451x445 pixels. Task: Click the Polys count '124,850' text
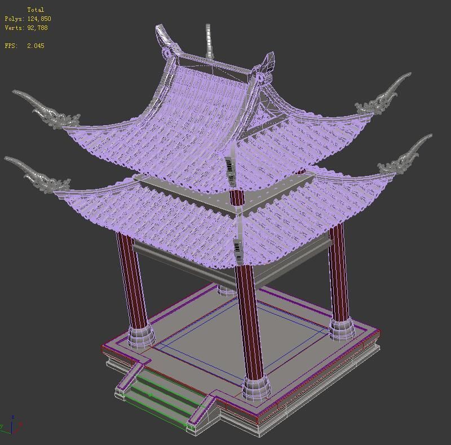click(x=39, y=19)
